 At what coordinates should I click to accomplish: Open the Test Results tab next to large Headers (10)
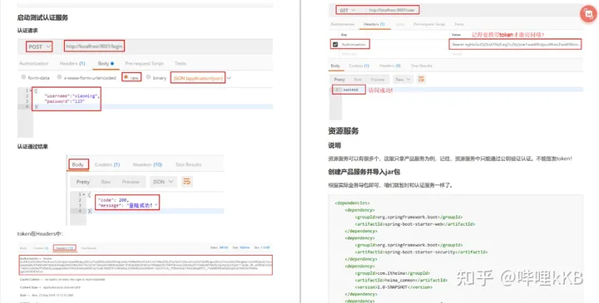[x=188, y=164]
